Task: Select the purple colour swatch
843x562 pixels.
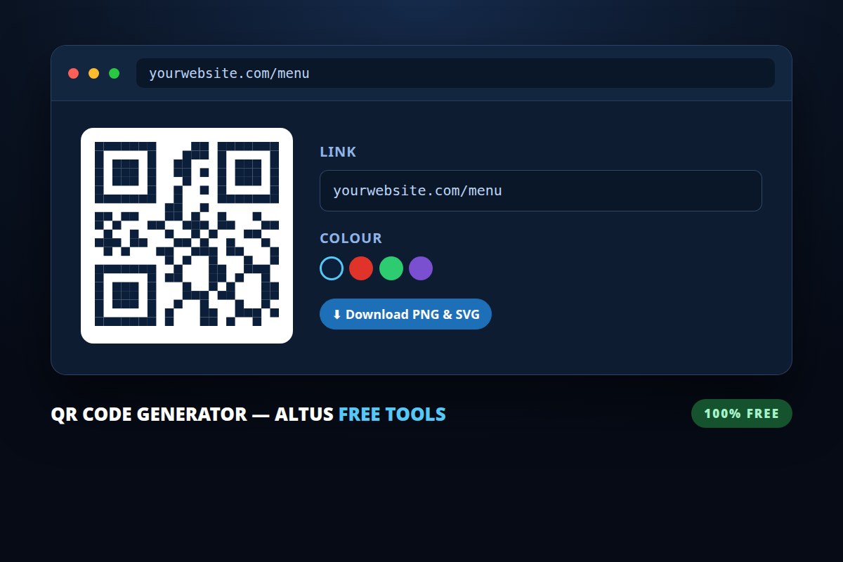Action: (x=421, y=268)
